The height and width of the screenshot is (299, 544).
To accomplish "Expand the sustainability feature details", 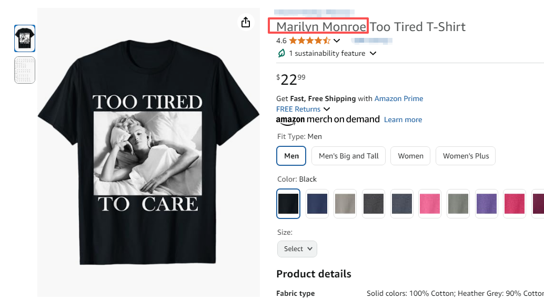I will (x=373, y=53).
